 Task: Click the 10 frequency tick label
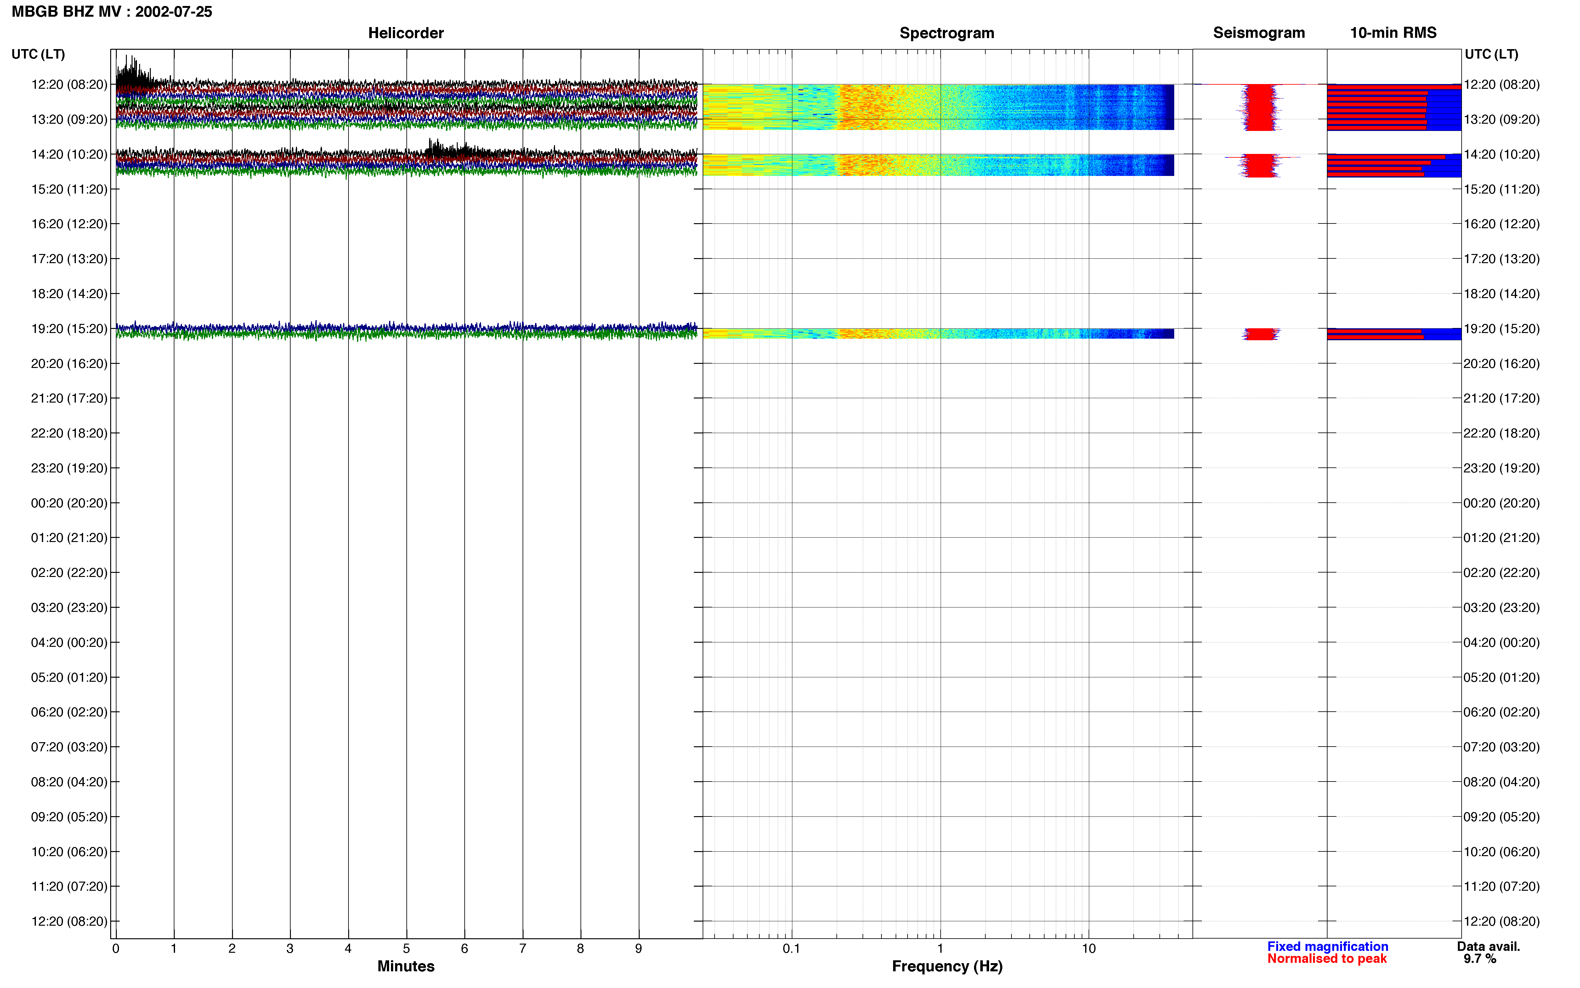(x=1088, y=948)
